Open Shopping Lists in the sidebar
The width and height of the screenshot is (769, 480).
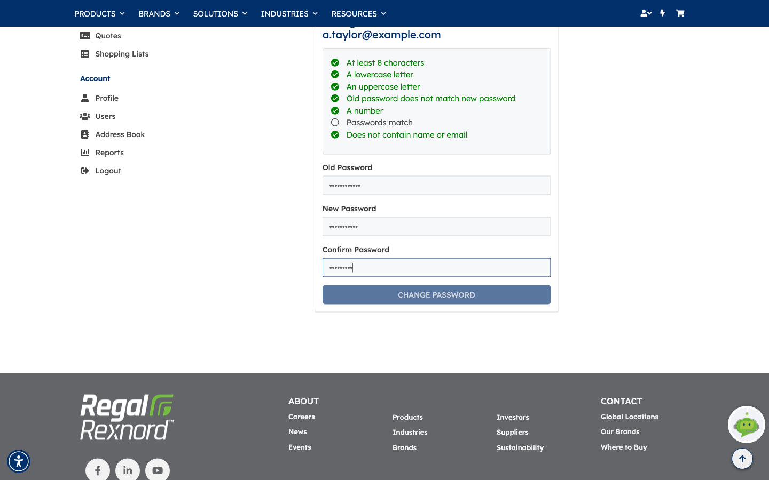(122, 54)
